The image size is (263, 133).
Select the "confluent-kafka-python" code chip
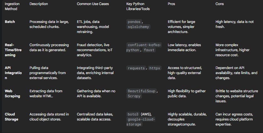click(144, 47)
